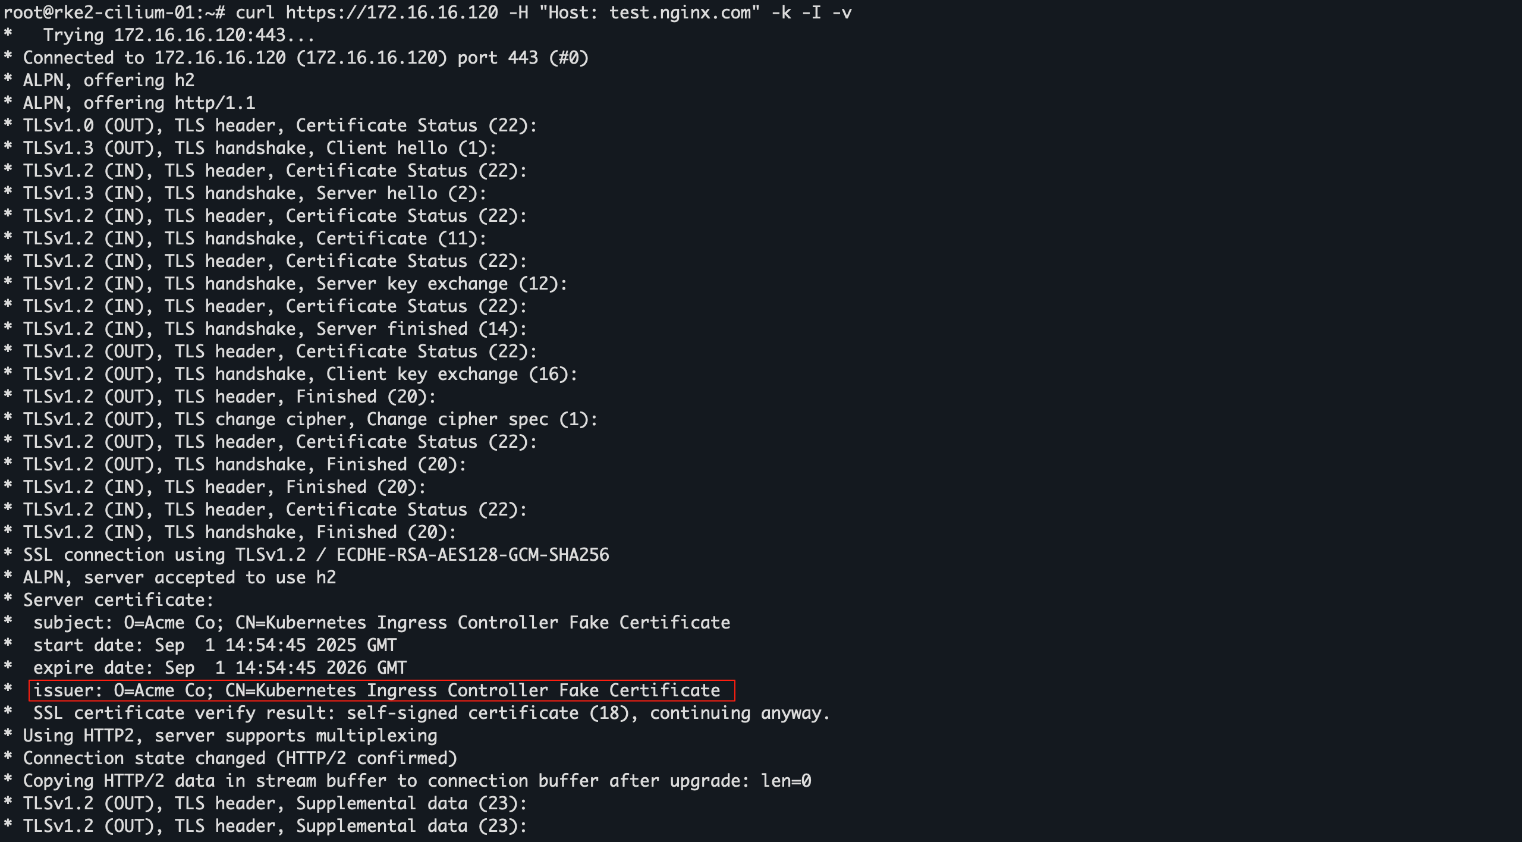Click the highlighted issuer line in red box
This screenshot has height=842, width=1522.
click(382, 690)
